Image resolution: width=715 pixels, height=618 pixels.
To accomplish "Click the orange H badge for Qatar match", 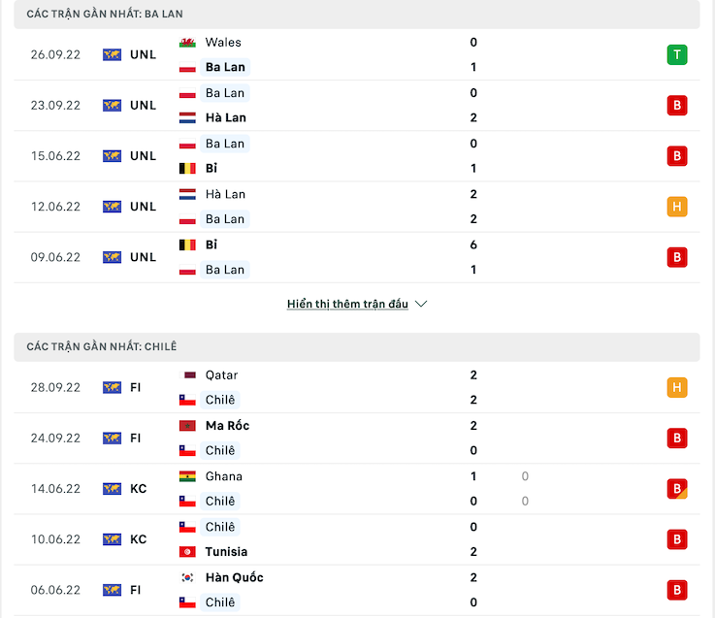I will [677, 387].
